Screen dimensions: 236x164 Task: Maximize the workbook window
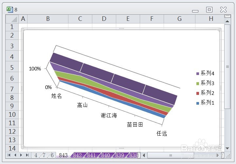[209, 9]
